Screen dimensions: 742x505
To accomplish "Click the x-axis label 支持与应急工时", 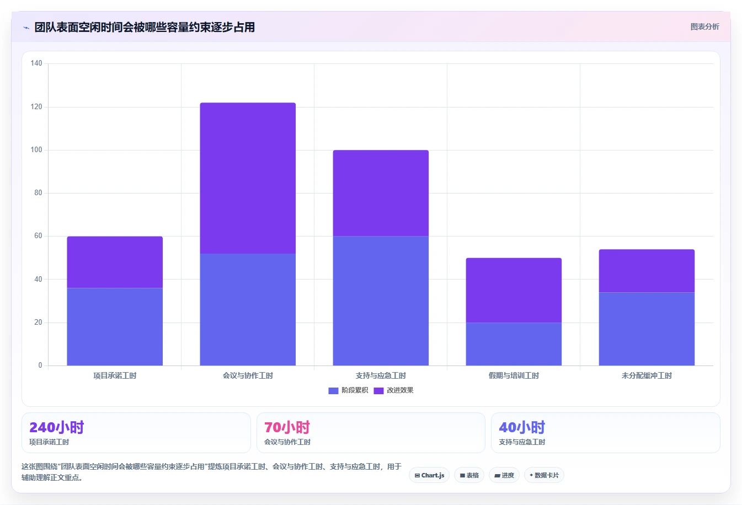I will coord(381,376).
